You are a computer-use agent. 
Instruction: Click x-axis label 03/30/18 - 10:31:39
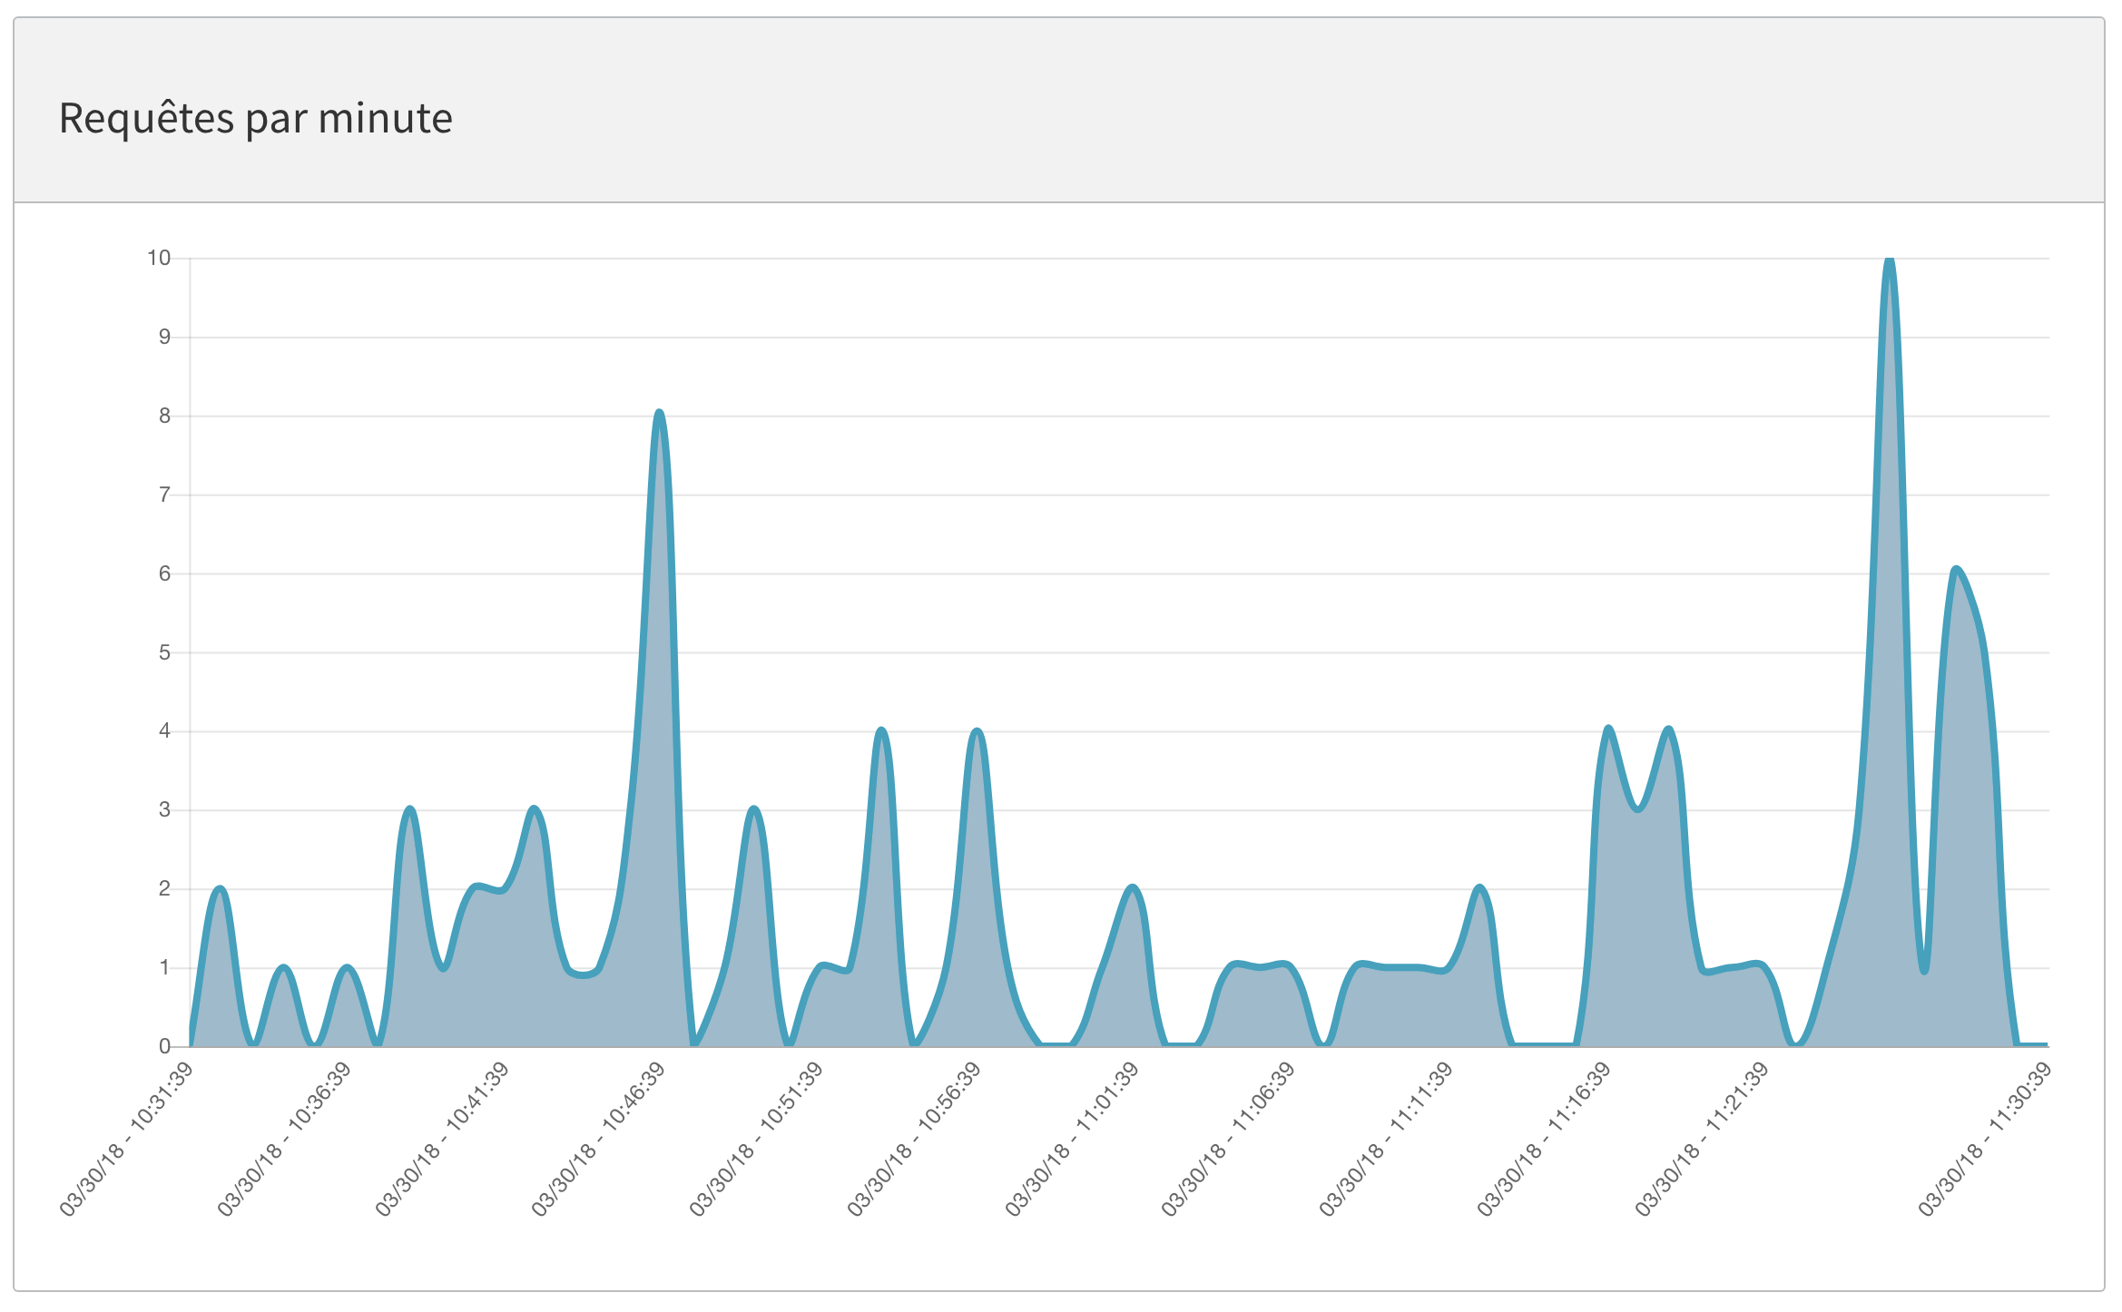[127, 1139]
